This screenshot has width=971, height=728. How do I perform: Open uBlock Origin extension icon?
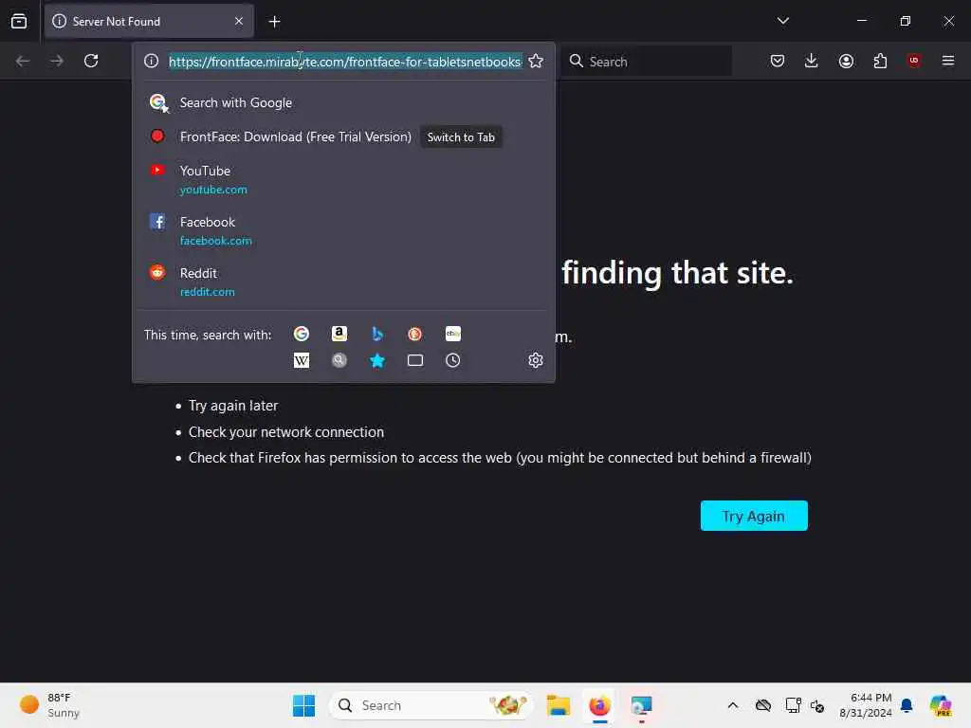click(914, 60)
